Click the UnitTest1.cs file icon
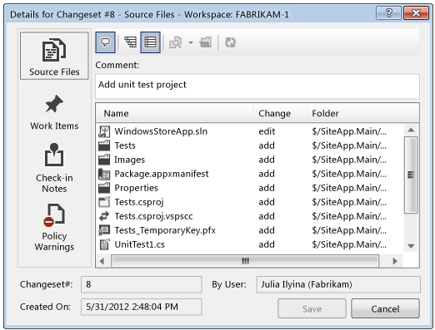Screen dimensions: 435x330 tap(104, 244)
